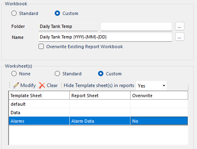Viewport: 197px width, 149px height.
Task: Click the Overwrite column header
Action: 159,96
